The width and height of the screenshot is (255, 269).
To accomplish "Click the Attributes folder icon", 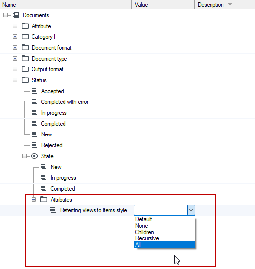I will click(x=44, y=200).
